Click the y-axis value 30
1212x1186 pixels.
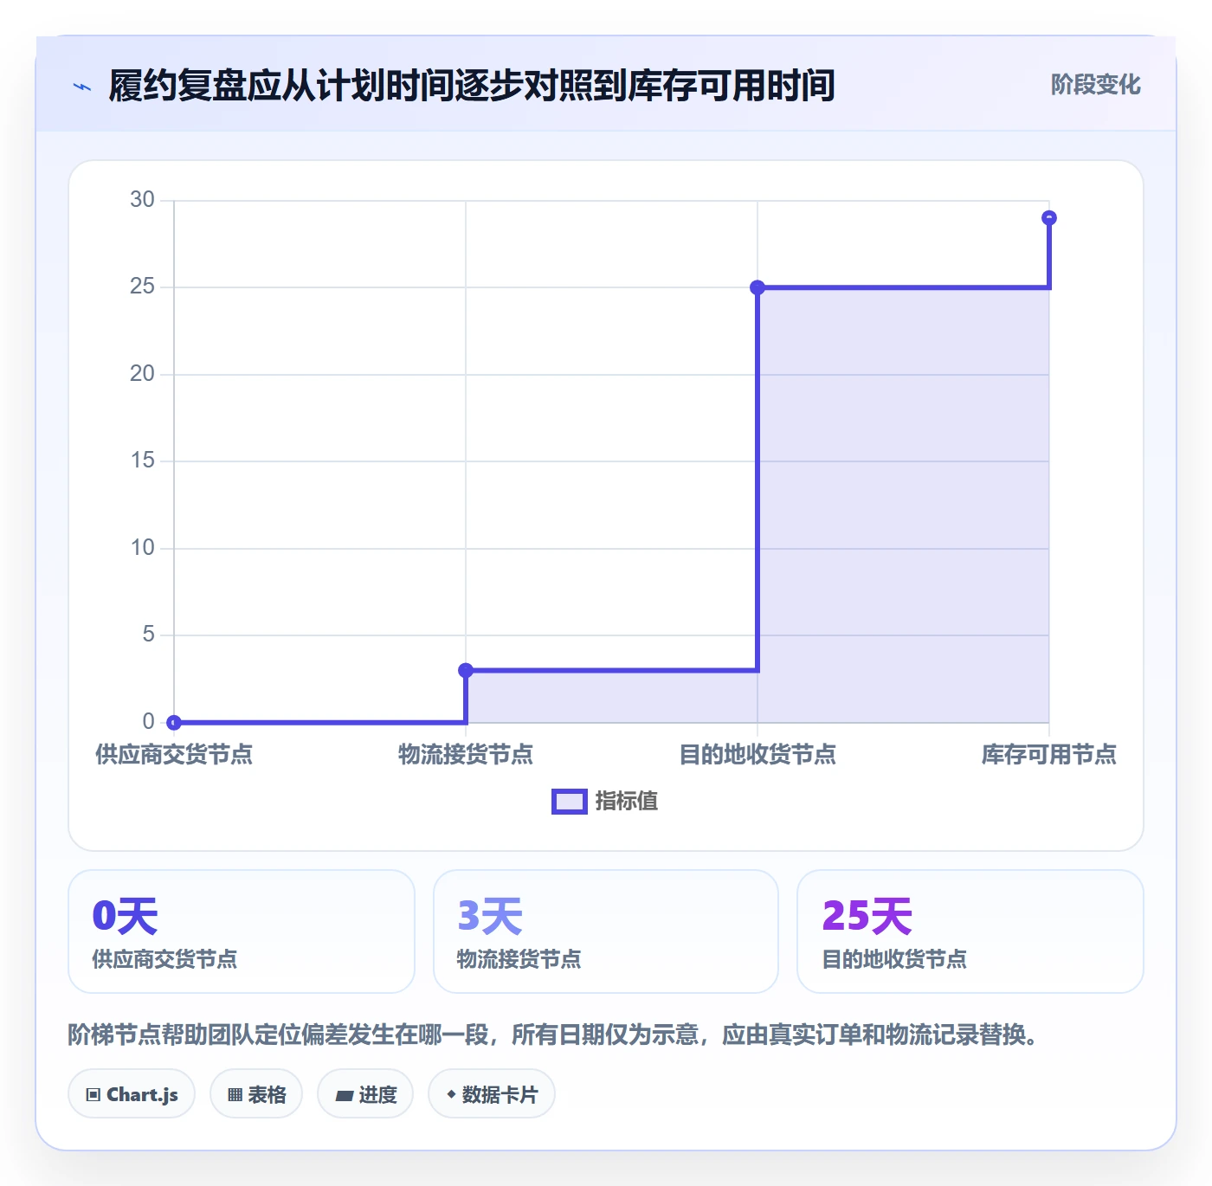pos(142,200)
